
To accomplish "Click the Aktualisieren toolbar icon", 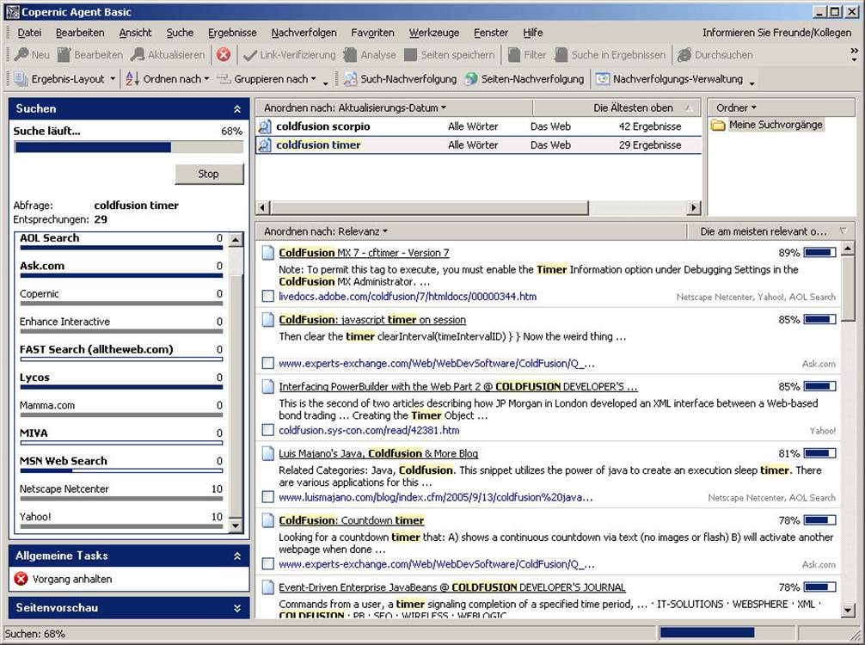I will click(138, 55).
